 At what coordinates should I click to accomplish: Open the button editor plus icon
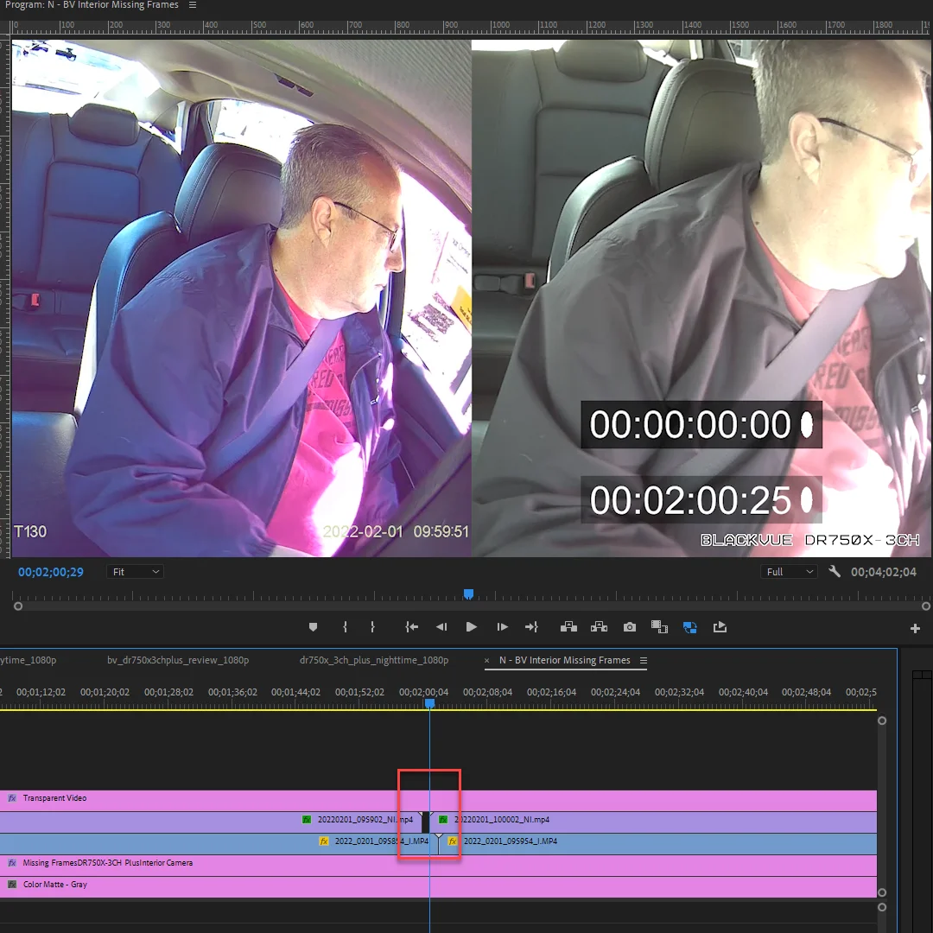915,628
